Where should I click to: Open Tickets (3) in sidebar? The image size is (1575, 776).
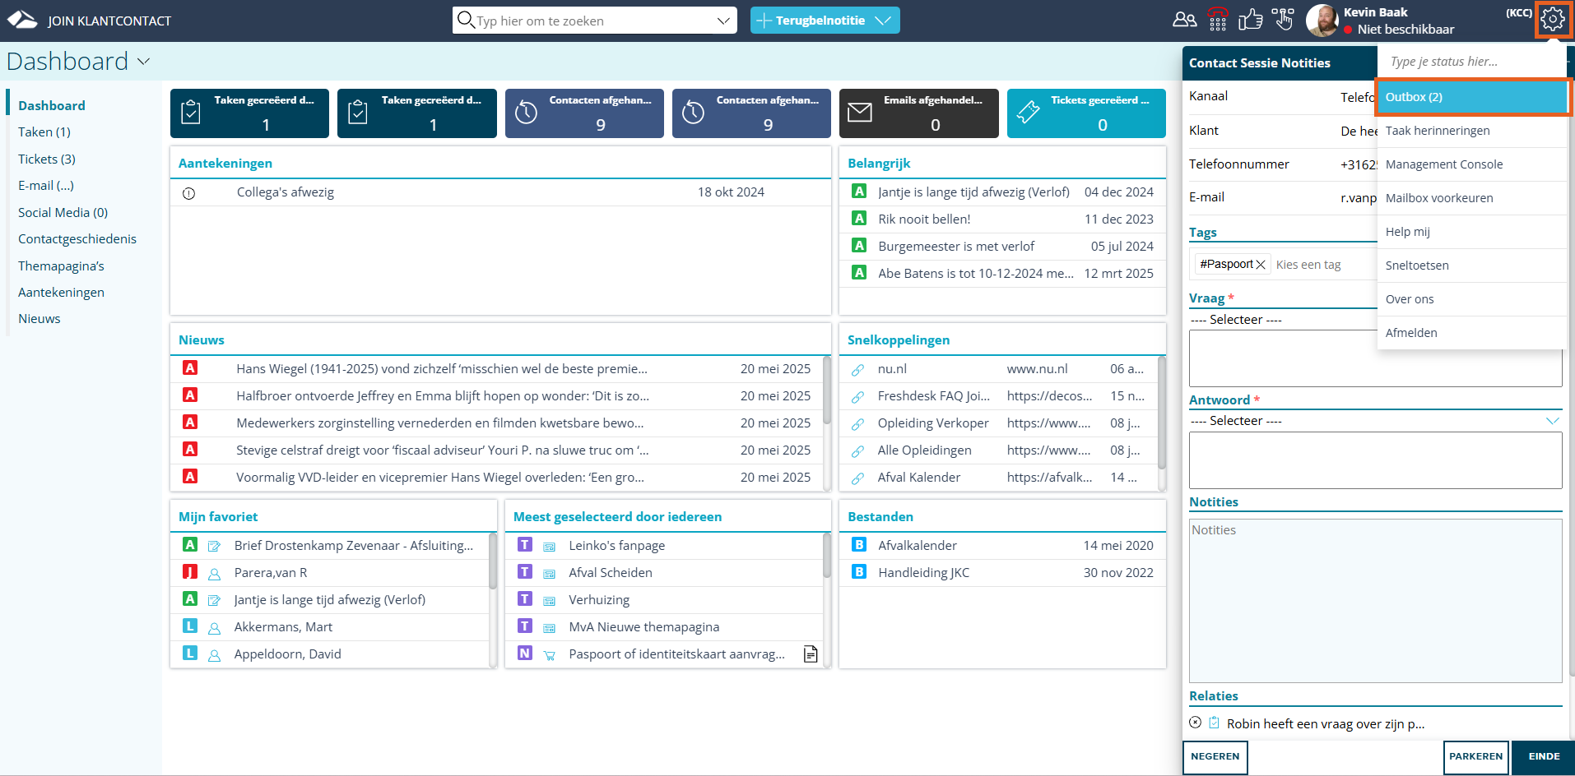[x=47, y=159]
